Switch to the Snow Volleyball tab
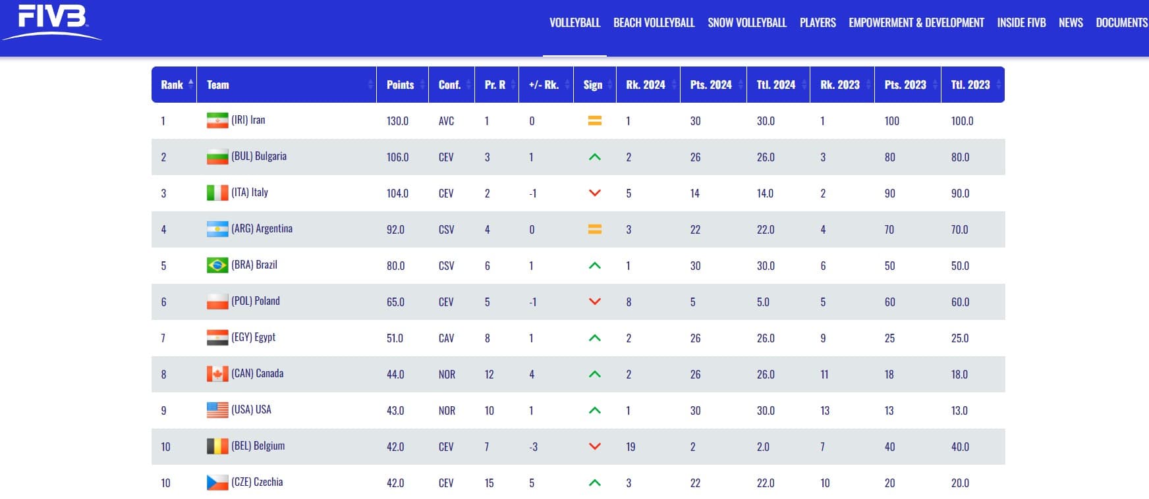 (747, 22)
